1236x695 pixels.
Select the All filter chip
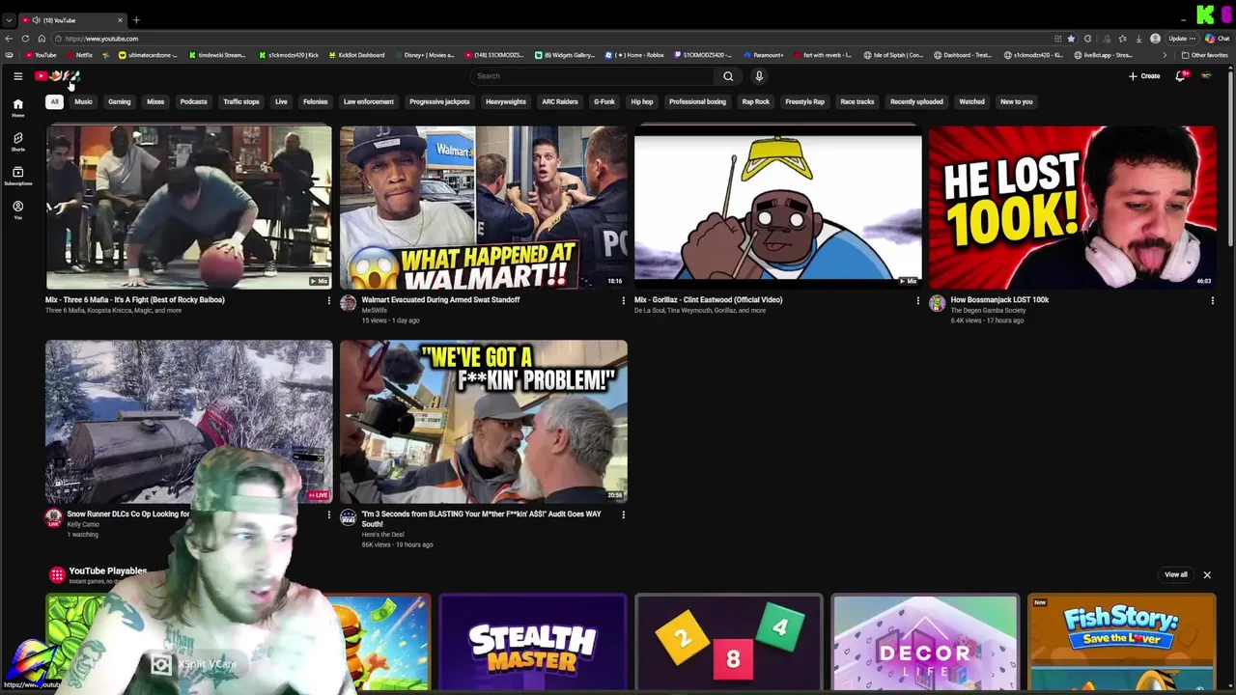(54, 101)
